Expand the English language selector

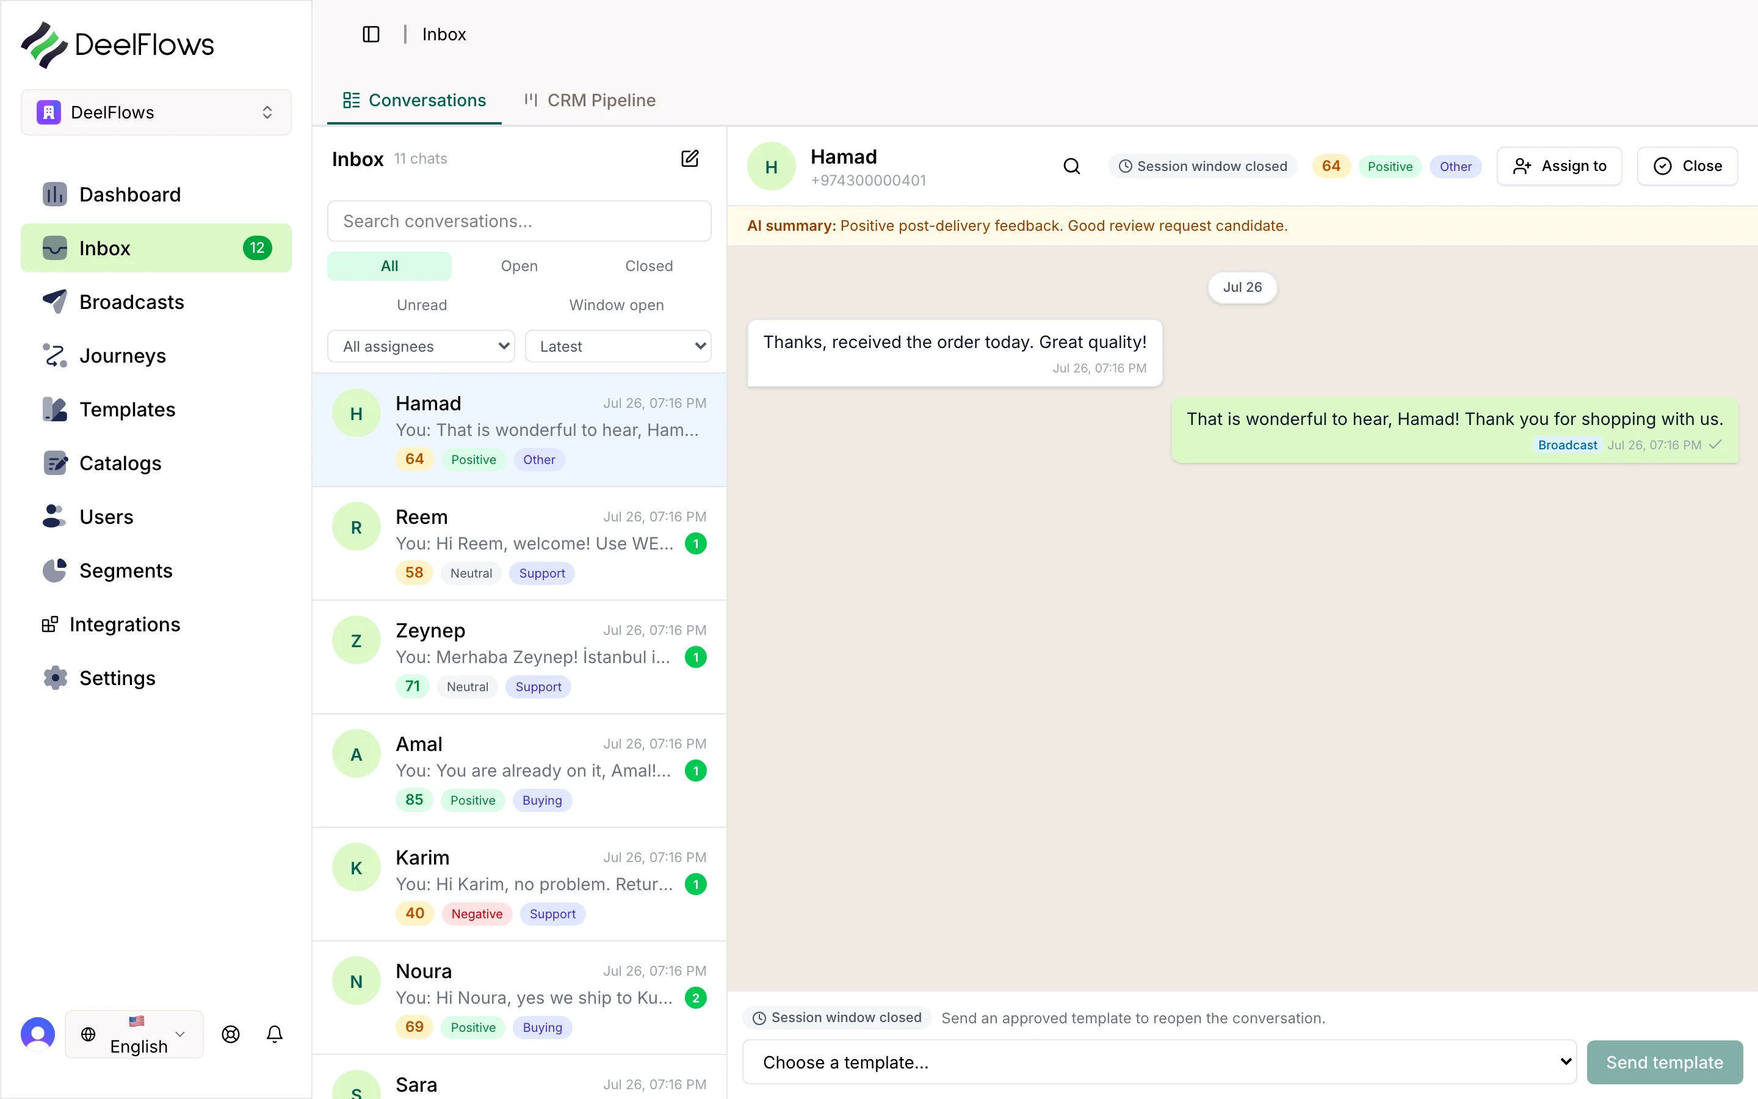pos(134,1034)
